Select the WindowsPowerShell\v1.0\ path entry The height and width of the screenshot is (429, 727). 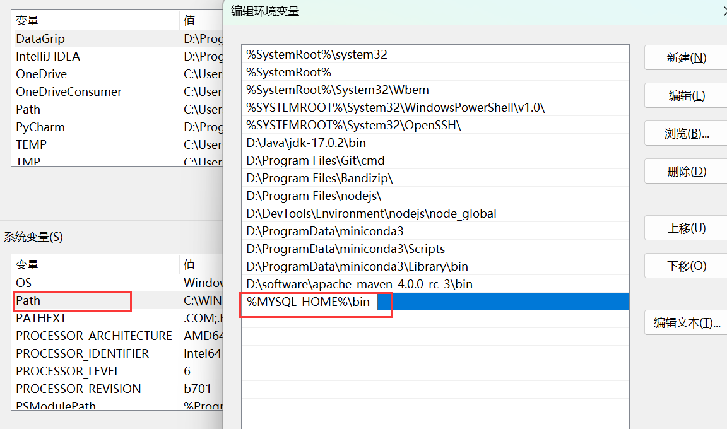pos(435,107)
